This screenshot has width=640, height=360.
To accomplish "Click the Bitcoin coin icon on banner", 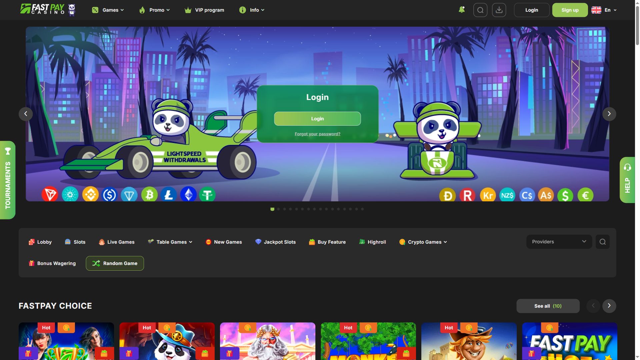I will [x=149, y=194].
